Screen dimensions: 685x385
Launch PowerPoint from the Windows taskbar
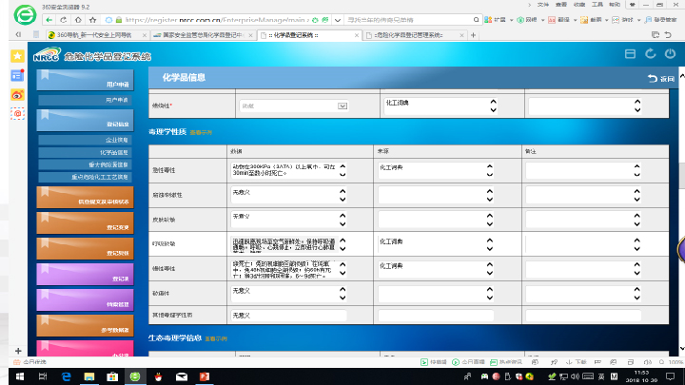pos(203,376)
